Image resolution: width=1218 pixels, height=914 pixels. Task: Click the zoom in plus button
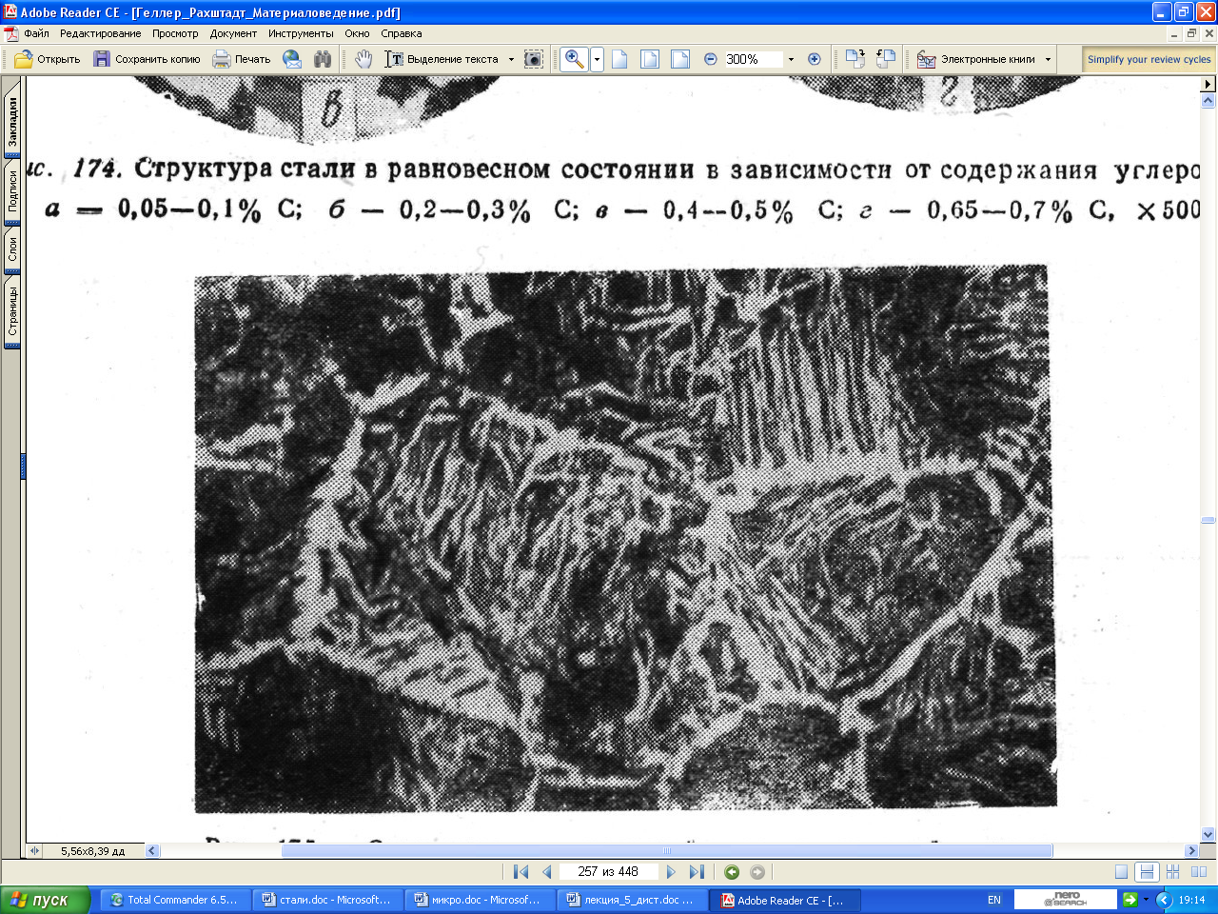click(x=814, y=59)
